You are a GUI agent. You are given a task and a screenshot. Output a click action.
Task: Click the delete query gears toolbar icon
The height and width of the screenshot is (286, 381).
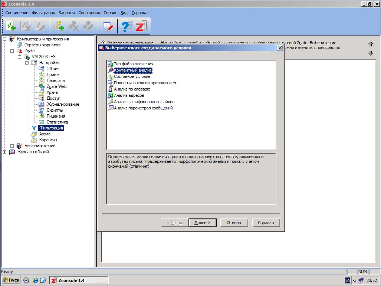[73, 26]
